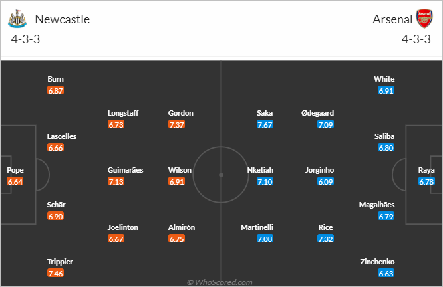Click the WhoScored.com watermark
The height and width of the screenshot is (287, 443).
[220, 282]
